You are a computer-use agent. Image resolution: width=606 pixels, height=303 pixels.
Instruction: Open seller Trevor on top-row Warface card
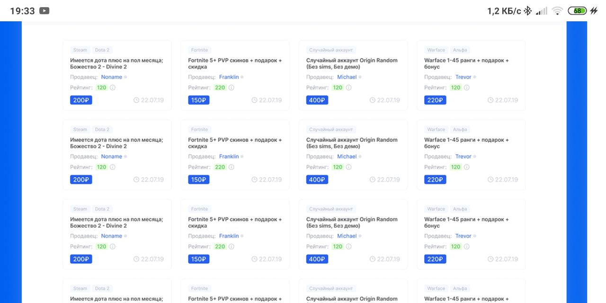(x=463, y=77)
